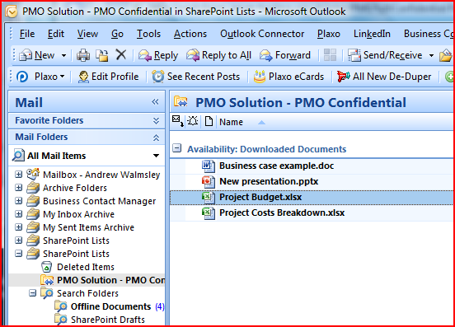Collapse the Mail navigation pane
Viewport: 455px width, 327px height.
coord(155,102)
